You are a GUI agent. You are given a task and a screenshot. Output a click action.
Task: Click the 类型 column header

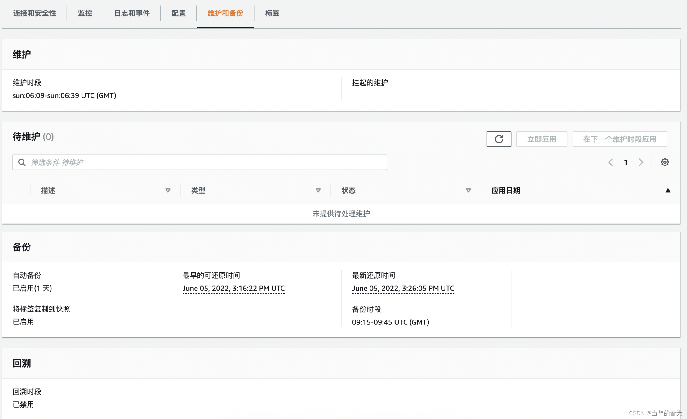pos(198,191)
